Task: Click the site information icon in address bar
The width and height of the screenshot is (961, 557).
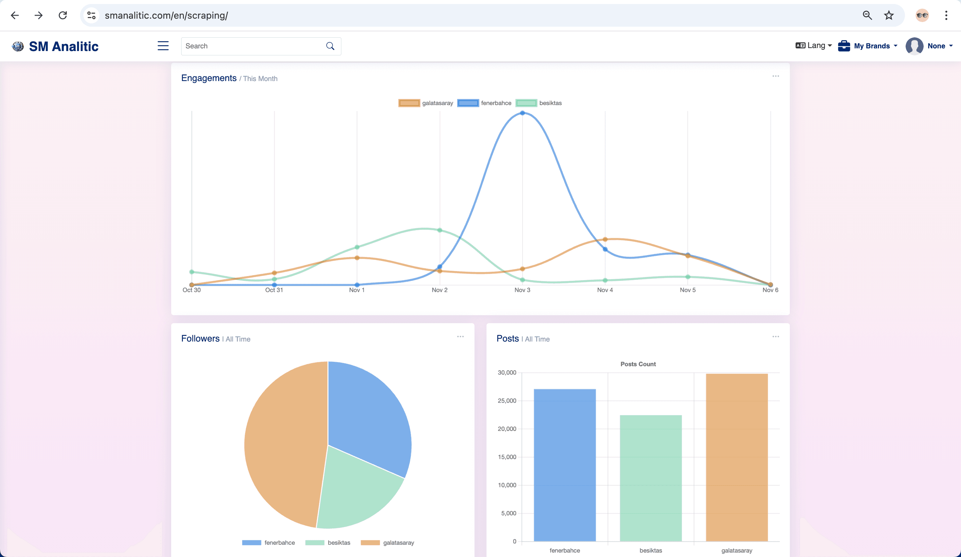Action: [x=91, y=15]
